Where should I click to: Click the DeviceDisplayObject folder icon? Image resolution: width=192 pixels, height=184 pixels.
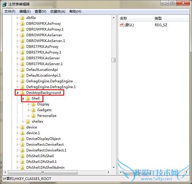coord(22,139)
